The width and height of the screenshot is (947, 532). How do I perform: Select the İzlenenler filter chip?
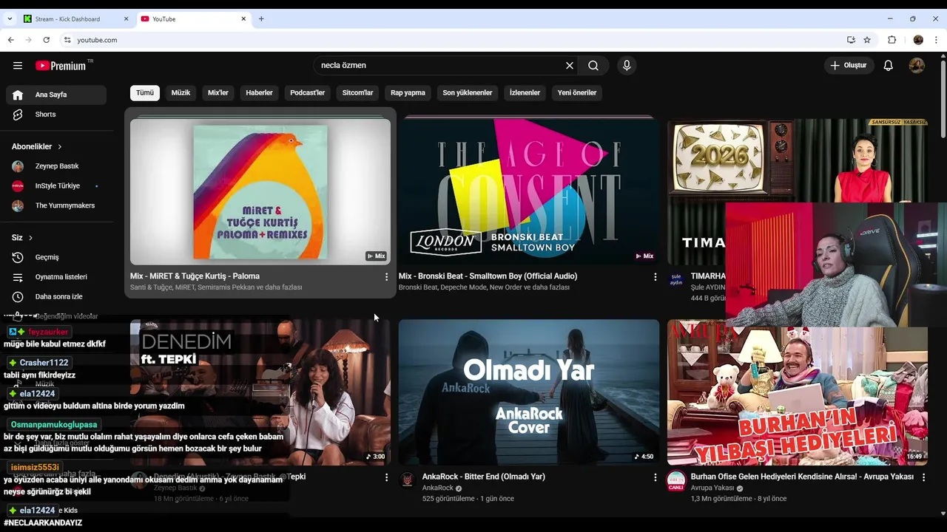(525, 93)
